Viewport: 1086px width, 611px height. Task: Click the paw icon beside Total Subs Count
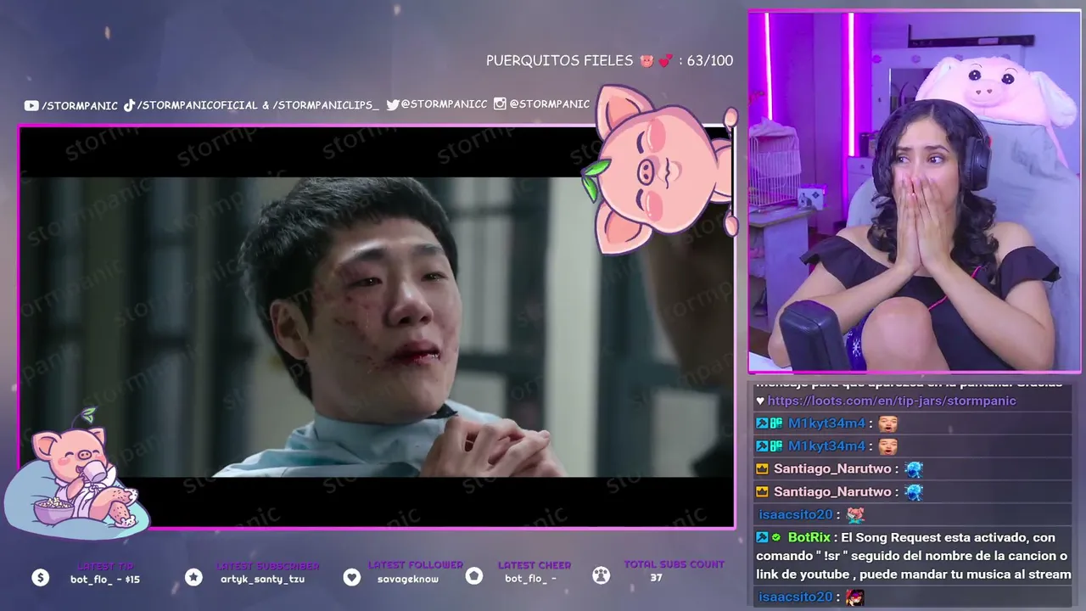[x=601, y=575]
